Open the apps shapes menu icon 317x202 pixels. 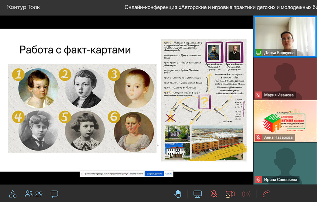point(13,194)
